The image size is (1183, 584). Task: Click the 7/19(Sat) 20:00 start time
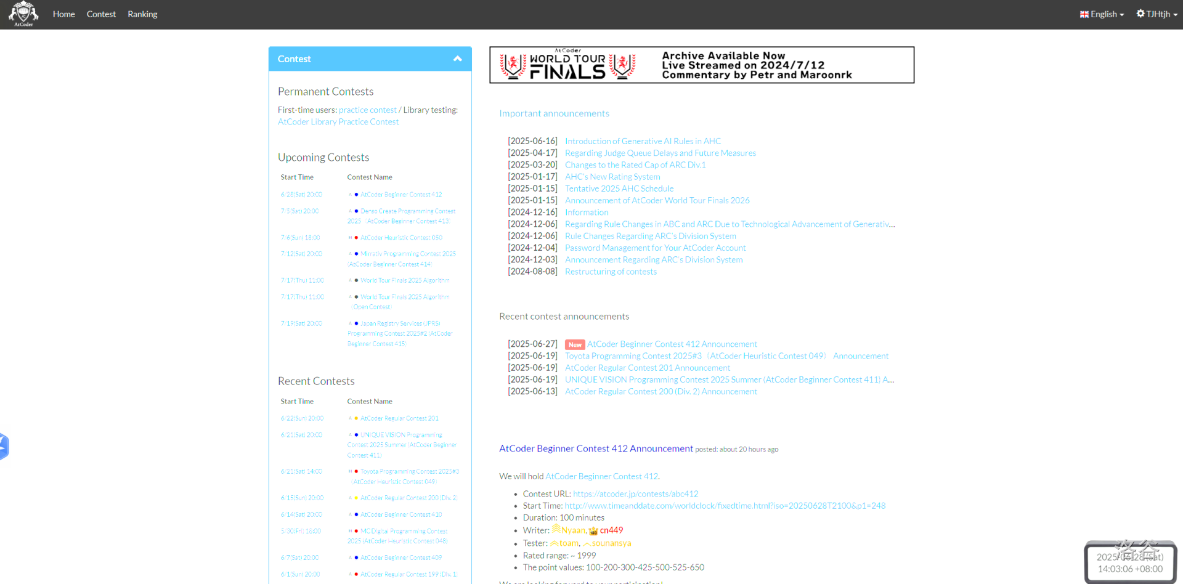[301, 323]
